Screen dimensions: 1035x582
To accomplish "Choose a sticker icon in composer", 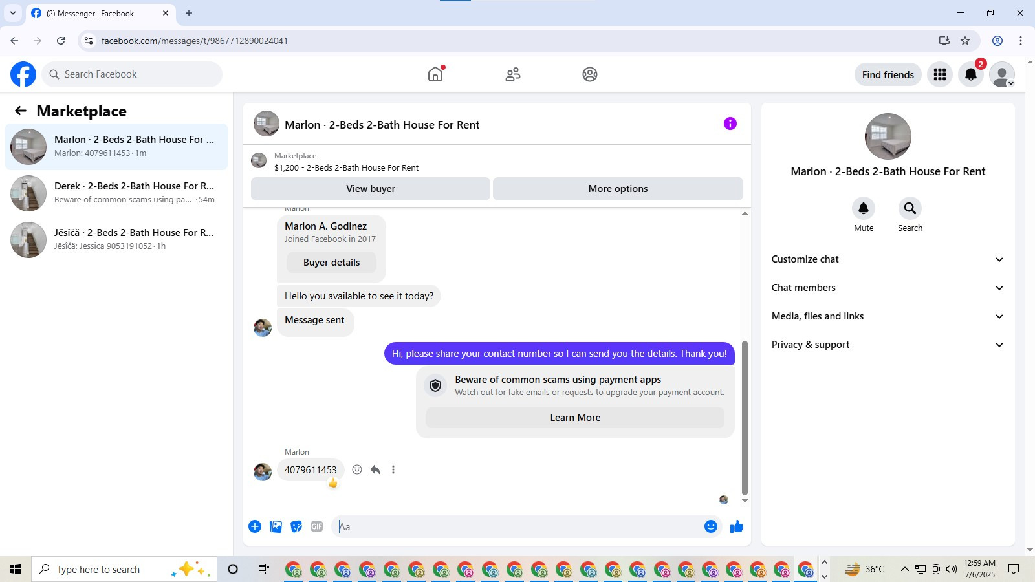I will (x=296, y=526).
